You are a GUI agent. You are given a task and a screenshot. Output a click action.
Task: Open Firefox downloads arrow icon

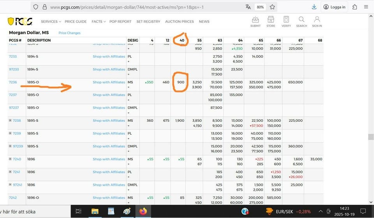coord(314,7)
